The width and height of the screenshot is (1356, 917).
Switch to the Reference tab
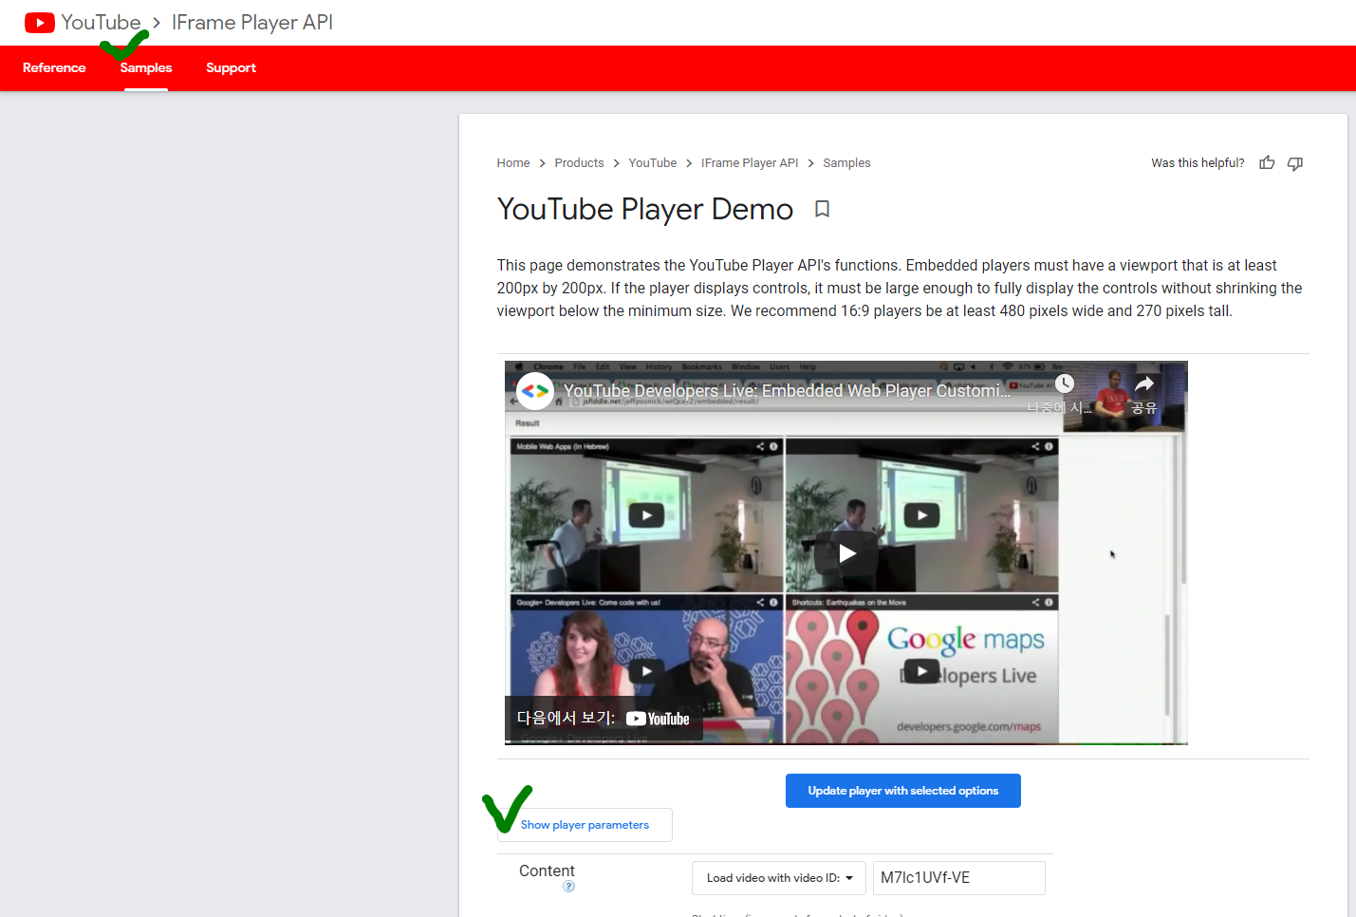(54, 67)
